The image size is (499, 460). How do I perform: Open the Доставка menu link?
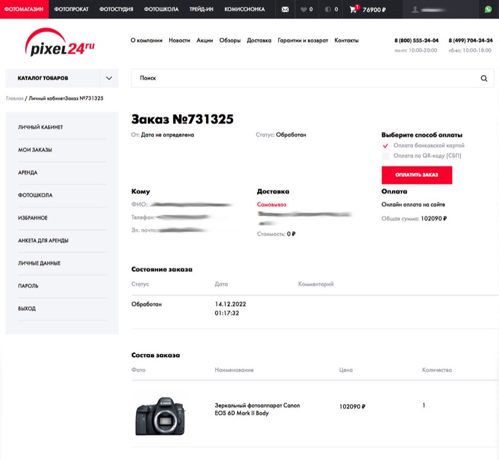(259, 41)
